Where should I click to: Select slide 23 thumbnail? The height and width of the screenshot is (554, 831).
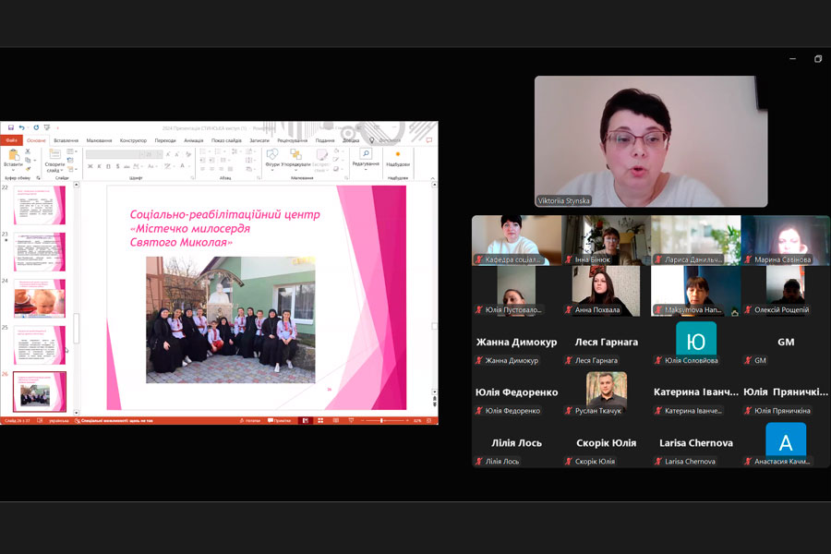(39, 251)
